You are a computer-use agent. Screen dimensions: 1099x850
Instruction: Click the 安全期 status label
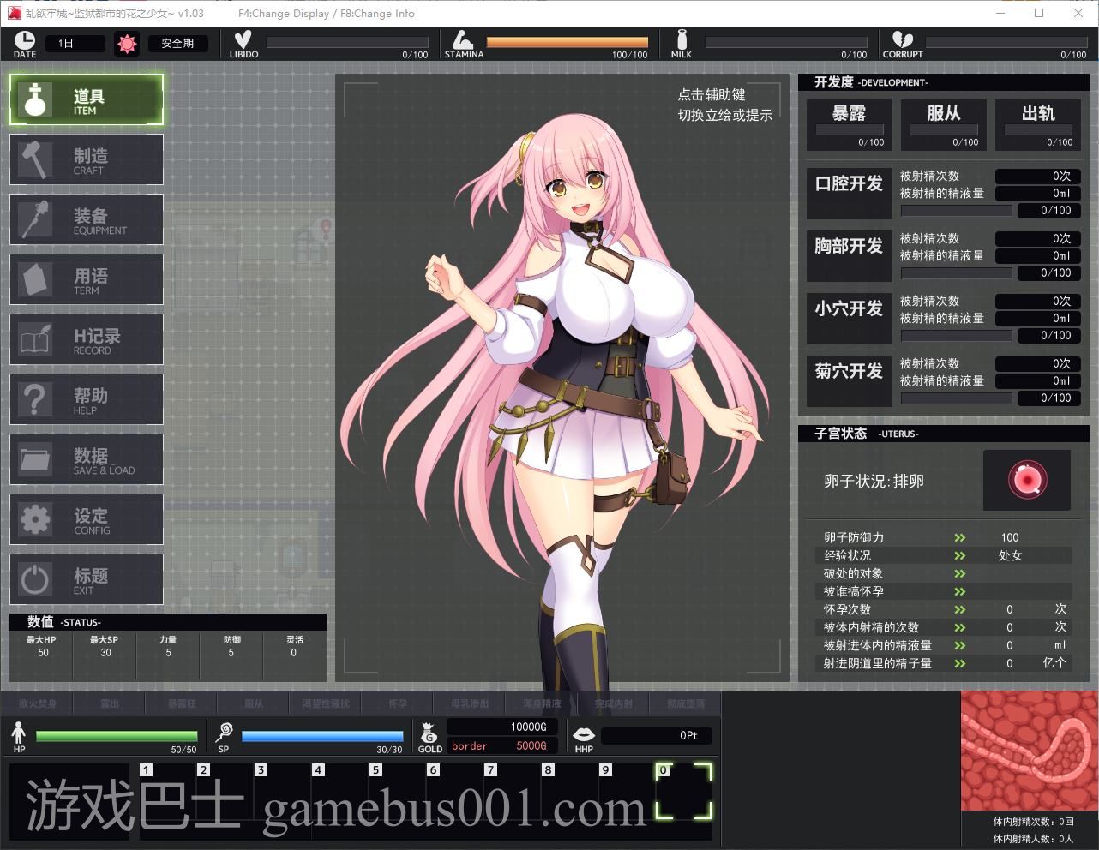pos(177,43)
